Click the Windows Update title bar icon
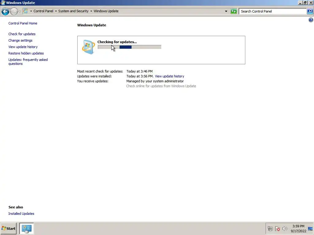The height and width of the screenshot is (235, 314). (3, 2)
